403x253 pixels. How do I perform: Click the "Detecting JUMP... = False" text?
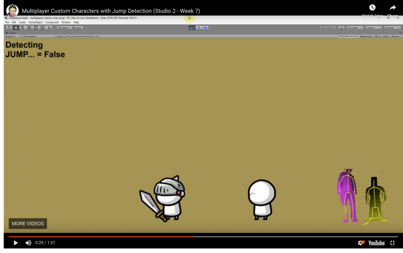(x=35, y=50)
